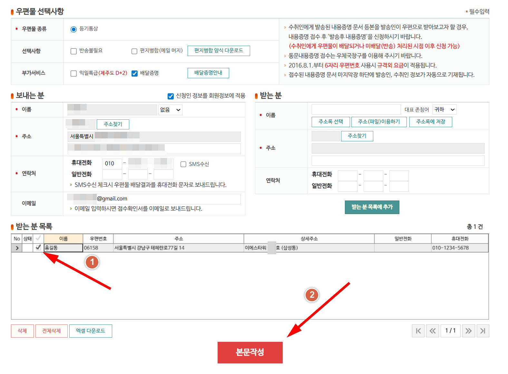Click 일반전화 column header in list
The width and height of the screenshot is (508, 374).
coord(403,238)
